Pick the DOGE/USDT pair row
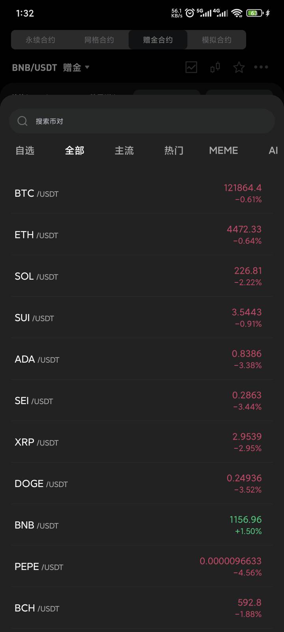The height and width of the screenshot is (632, 284). pos(142,484)
